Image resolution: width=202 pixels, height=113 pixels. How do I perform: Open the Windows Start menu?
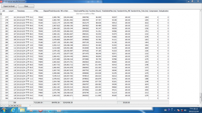(x=4, y=110)
